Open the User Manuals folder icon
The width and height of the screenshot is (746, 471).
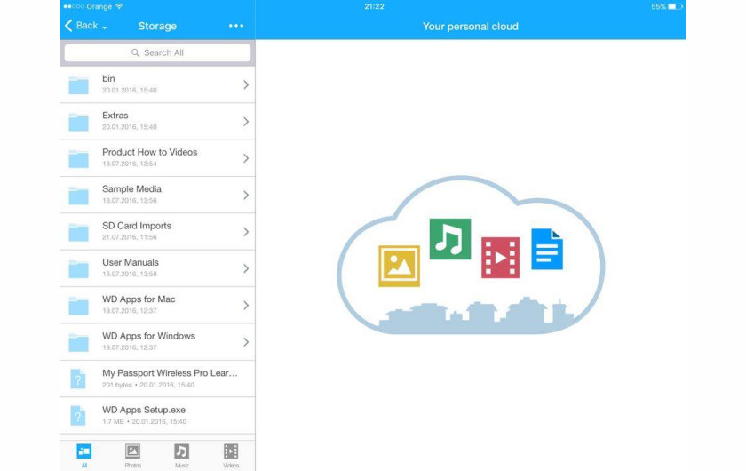78,268
